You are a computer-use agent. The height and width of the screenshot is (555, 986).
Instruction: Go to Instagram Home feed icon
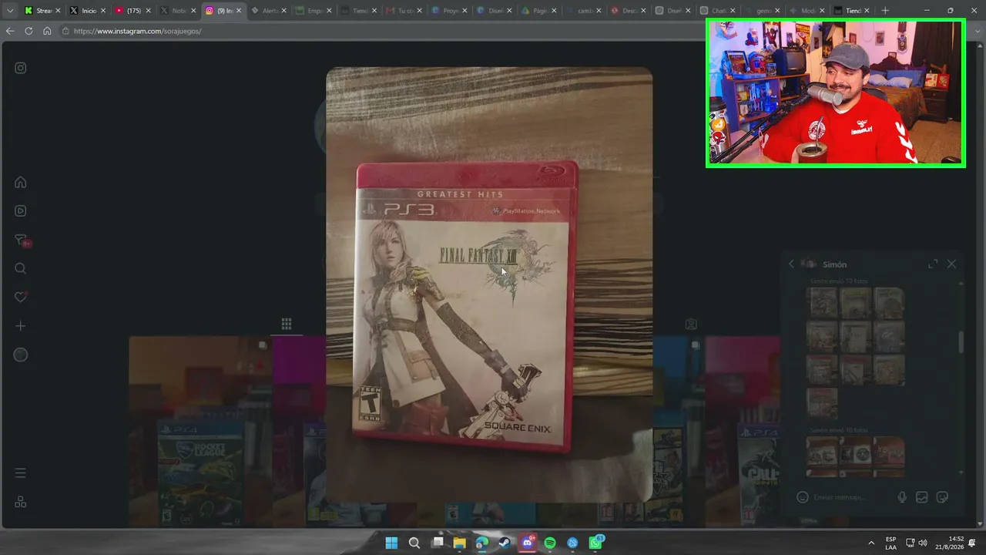point(21,183)
